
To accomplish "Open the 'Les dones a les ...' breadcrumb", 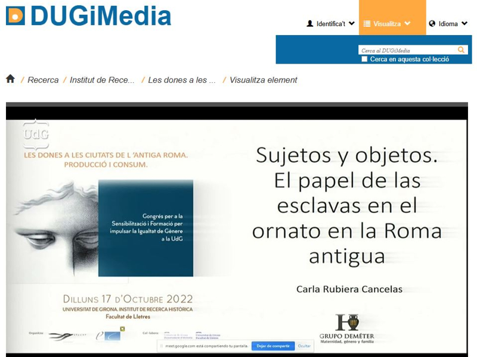I will pos(182,80).
